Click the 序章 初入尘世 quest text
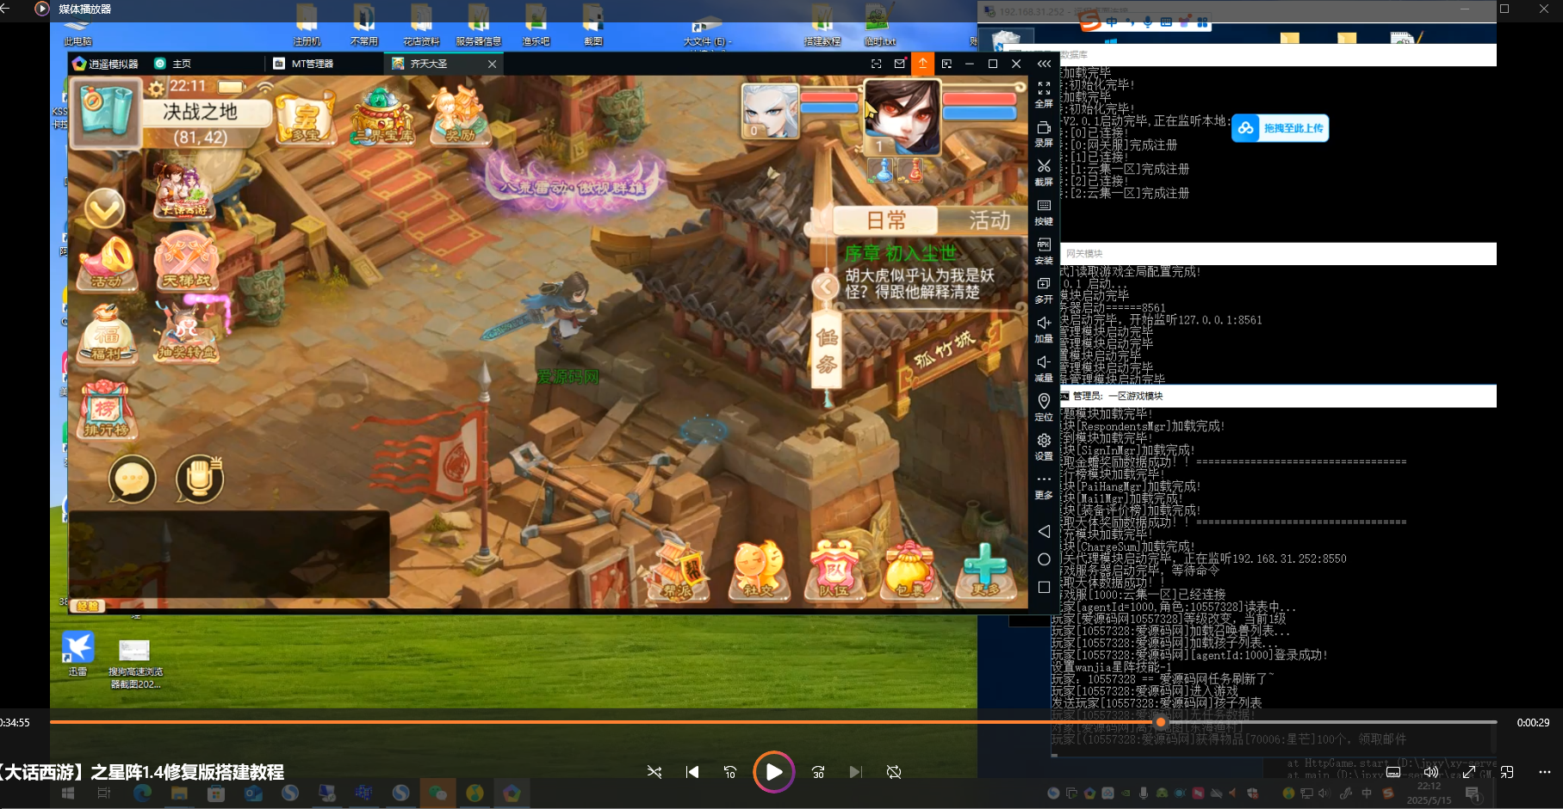 point(900,253)
